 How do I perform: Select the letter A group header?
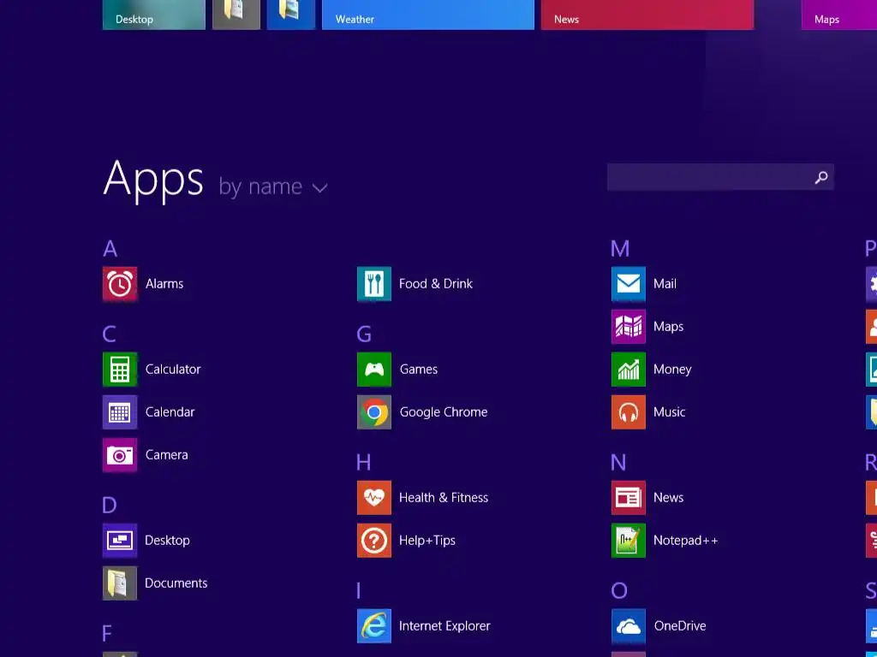[x=110, y=249]
